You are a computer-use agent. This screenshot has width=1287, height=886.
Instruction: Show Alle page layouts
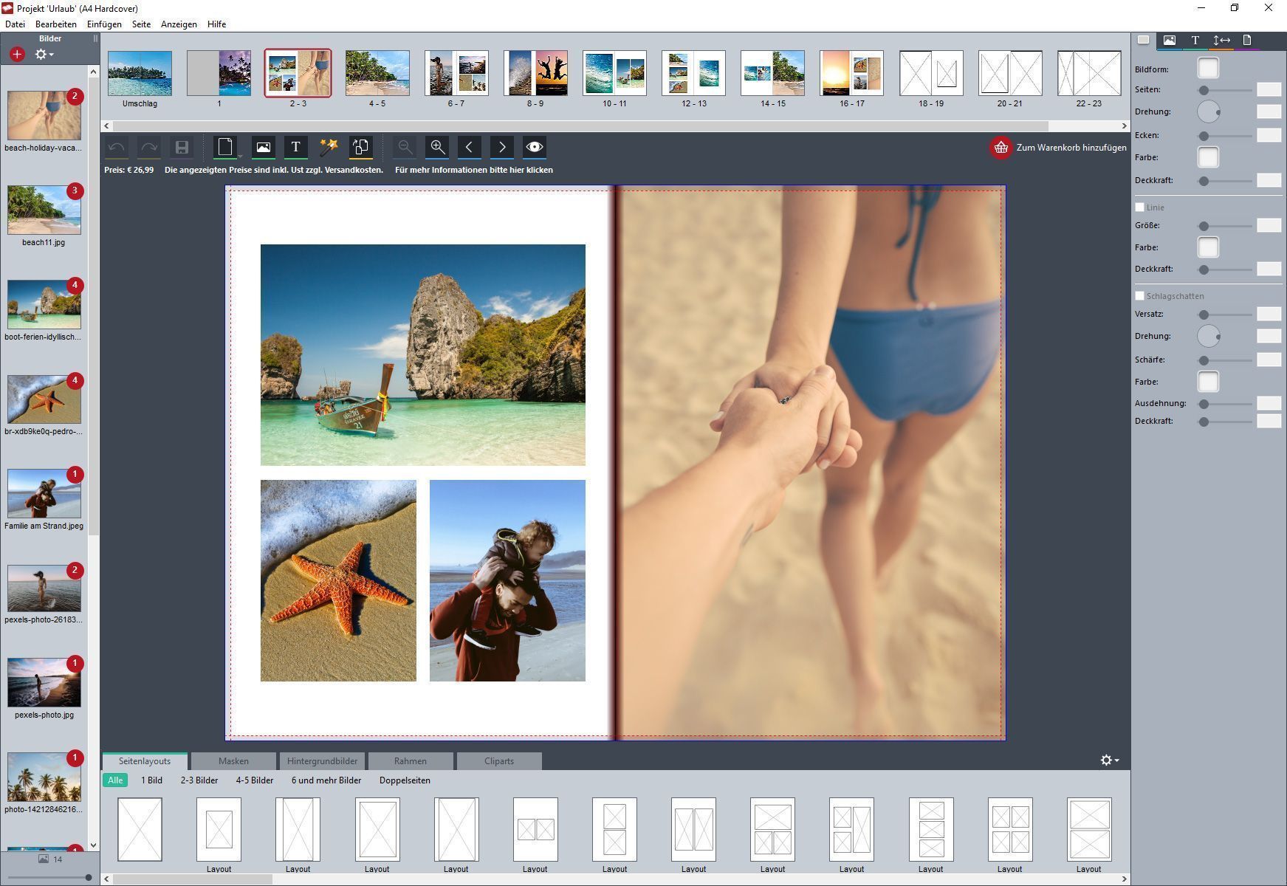tap(115, 780)
